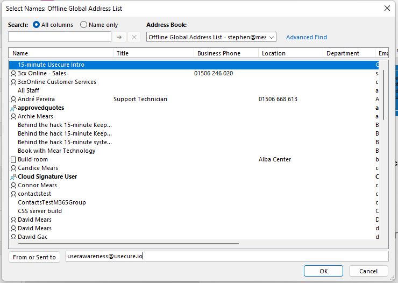Click the group icon beside Cloud Signature User
This screenshot has height=283, width=398.
pos(13,177)
